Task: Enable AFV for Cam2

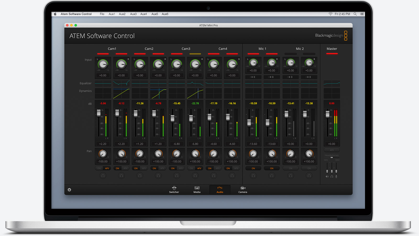Action: [125, 168]
